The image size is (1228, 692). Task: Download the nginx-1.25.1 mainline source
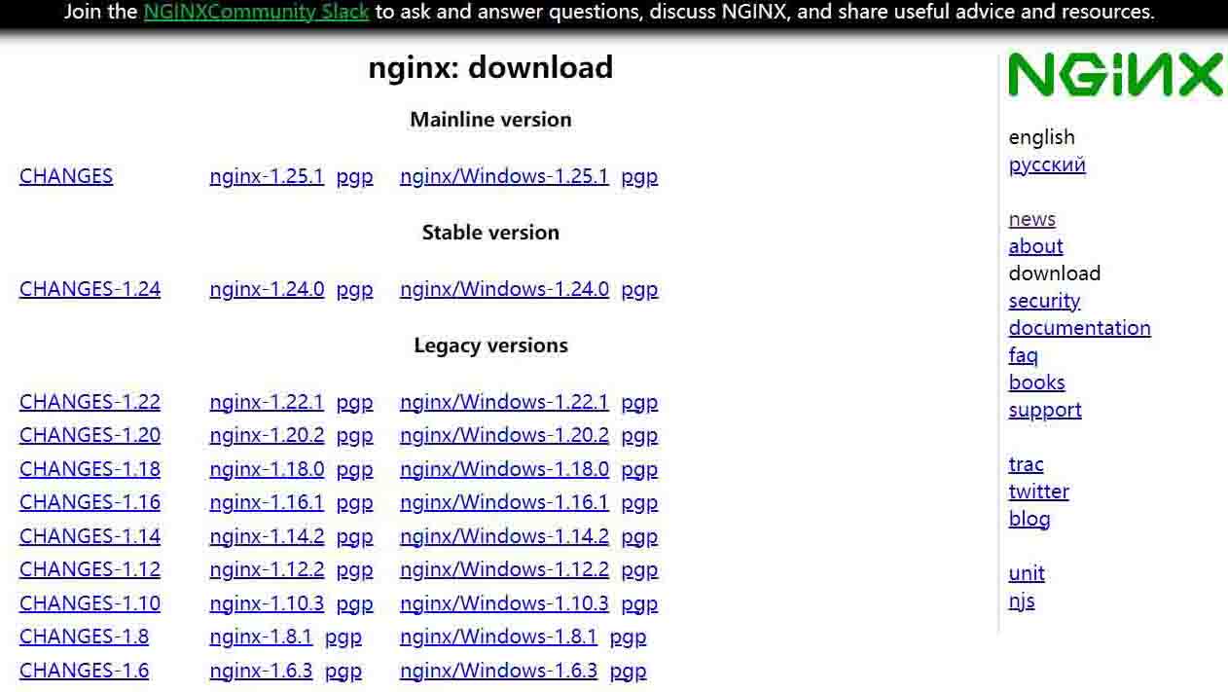click(266, 176)
